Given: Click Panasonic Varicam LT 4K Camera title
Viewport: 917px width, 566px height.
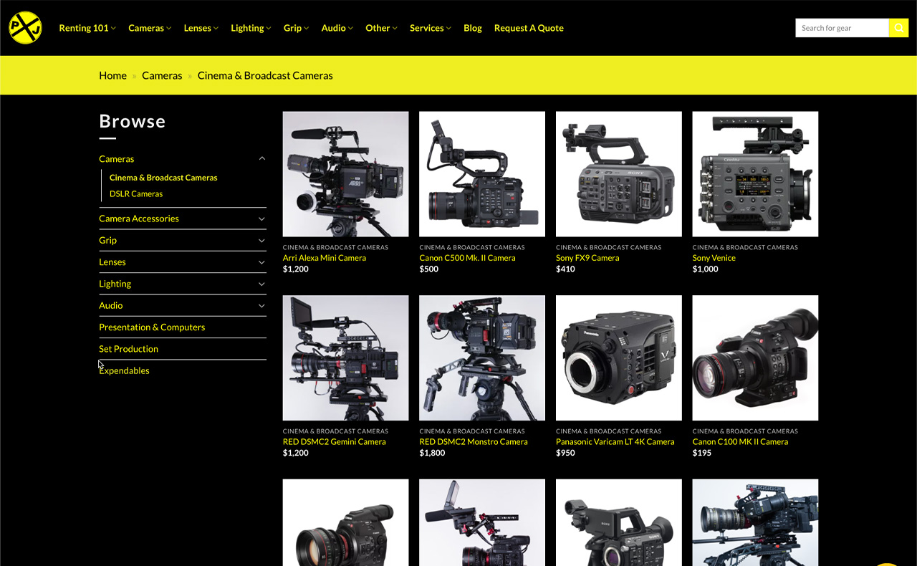Looking at the screenshot, I should 615,442.
